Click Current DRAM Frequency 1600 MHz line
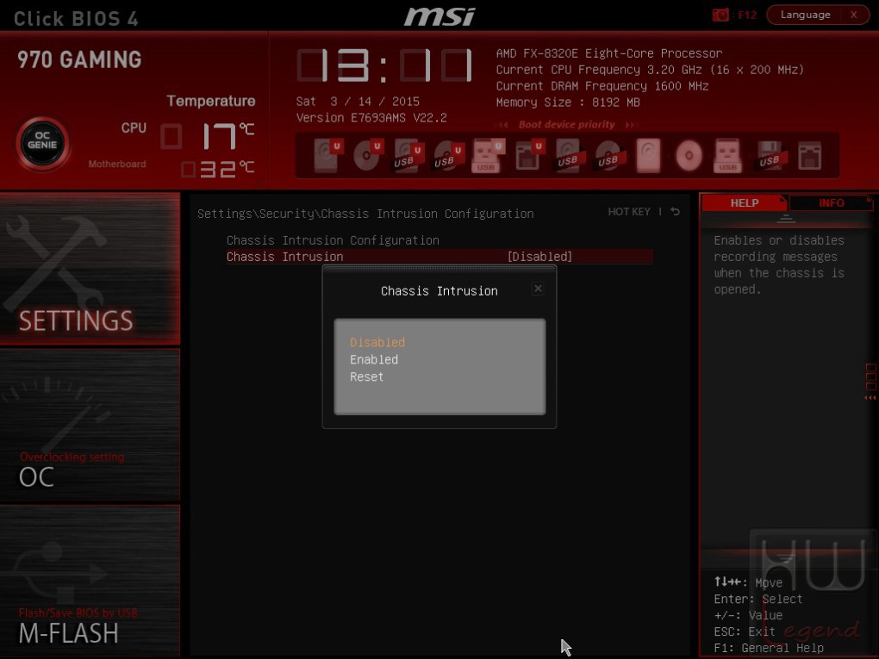The image size is (879, 659). click(x=602, y=86)
